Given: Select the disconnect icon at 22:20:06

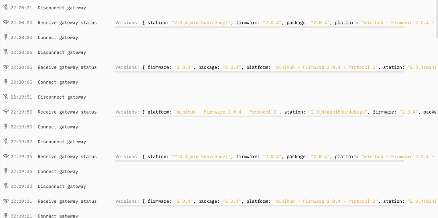Looking at the screenshot, I should point(6,52).
